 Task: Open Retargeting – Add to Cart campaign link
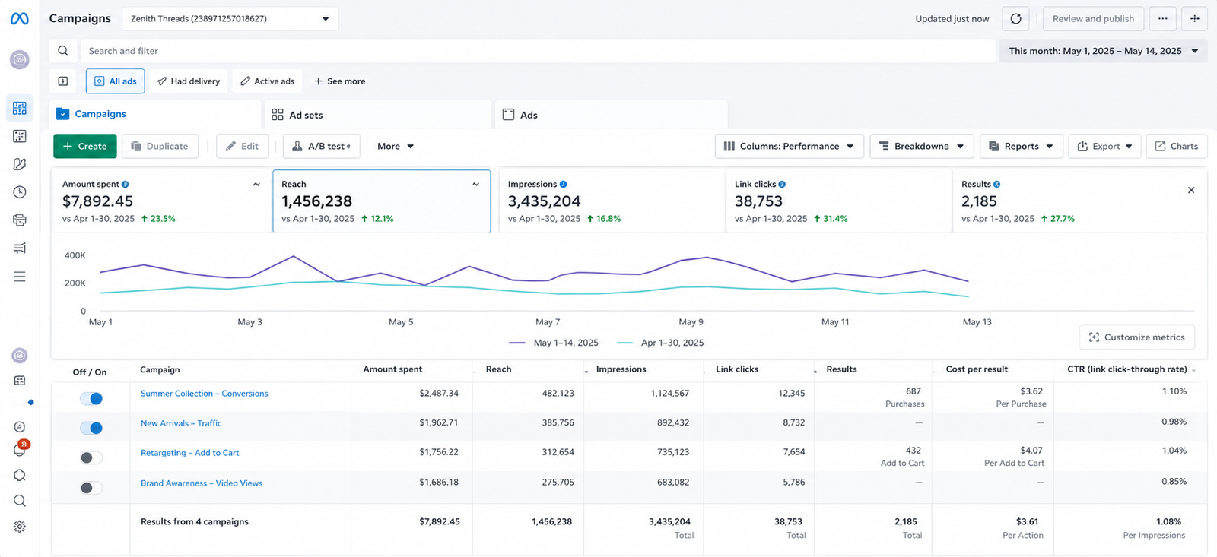point(190,453)
